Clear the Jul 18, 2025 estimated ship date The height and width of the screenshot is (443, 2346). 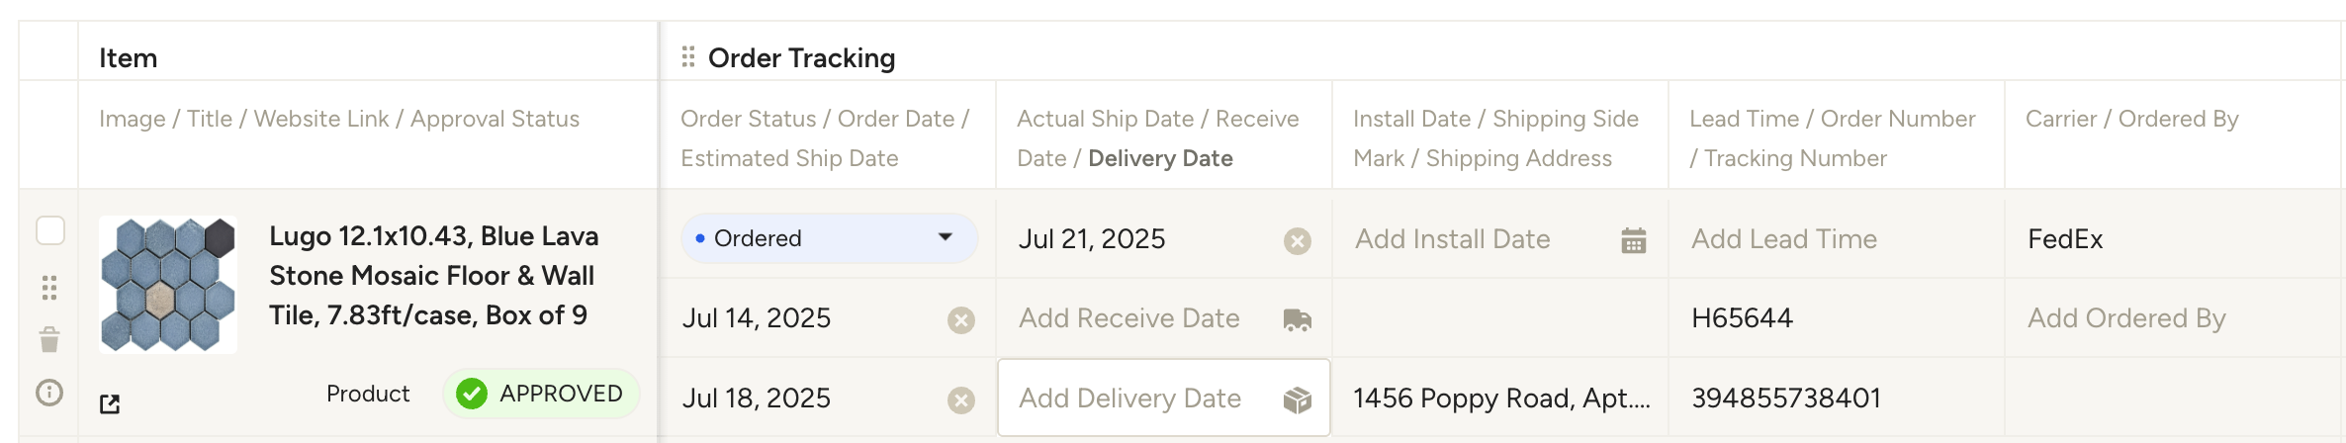960,399
